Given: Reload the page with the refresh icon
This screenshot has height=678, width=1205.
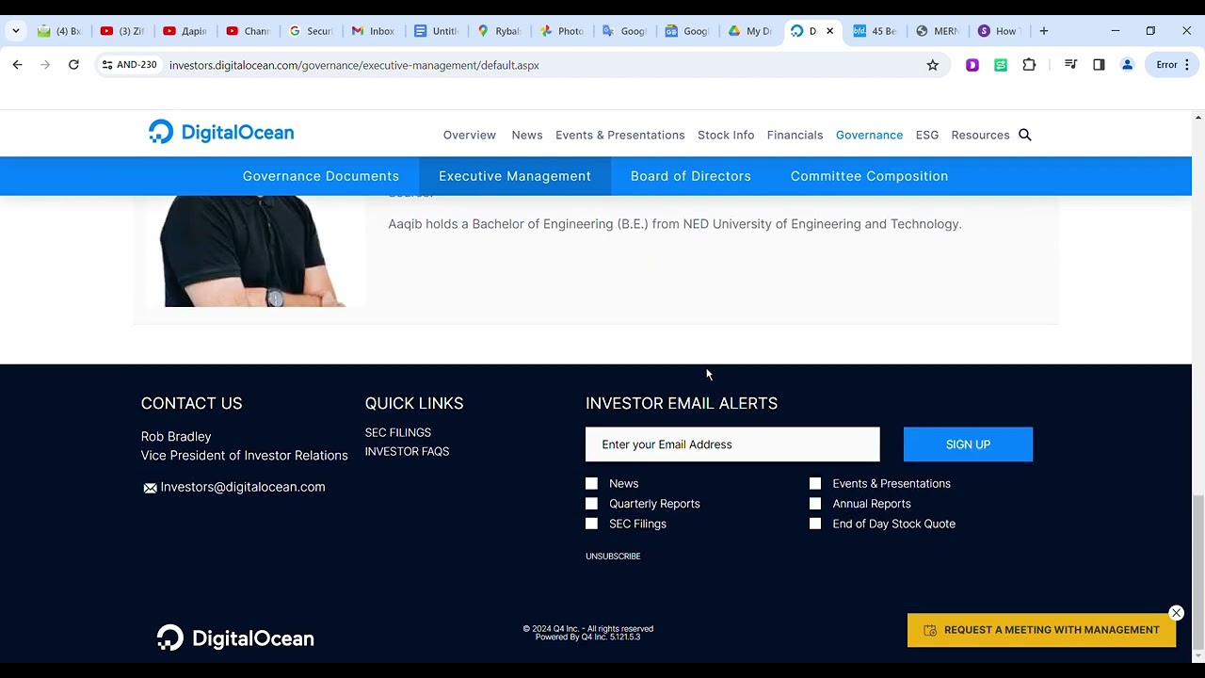Looking at the screenshot, I should click(x=73, y=65).
